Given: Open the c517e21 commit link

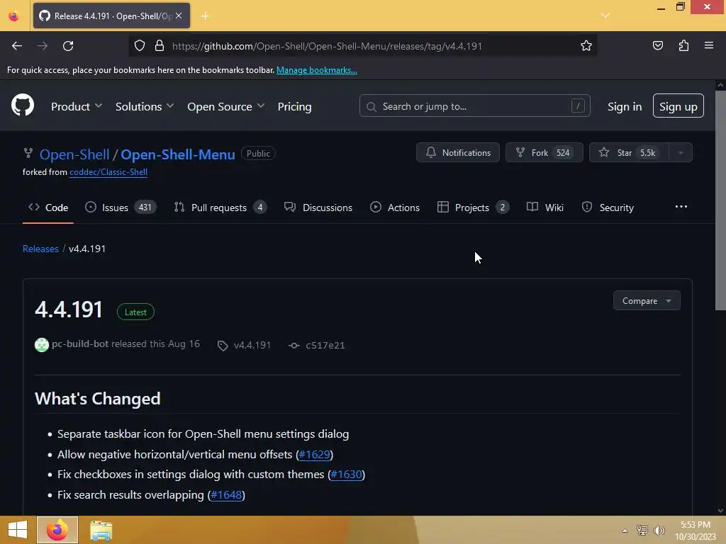Looking at the screenshot, I should (x=325, y=346).
